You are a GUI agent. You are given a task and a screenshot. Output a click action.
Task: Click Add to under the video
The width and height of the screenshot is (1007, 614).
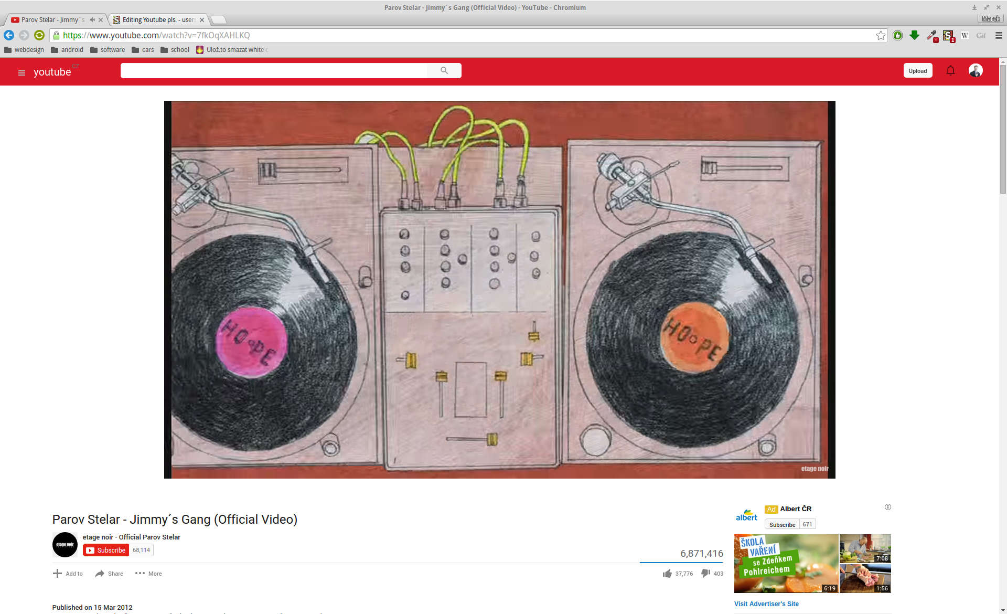tap(68, 574)
